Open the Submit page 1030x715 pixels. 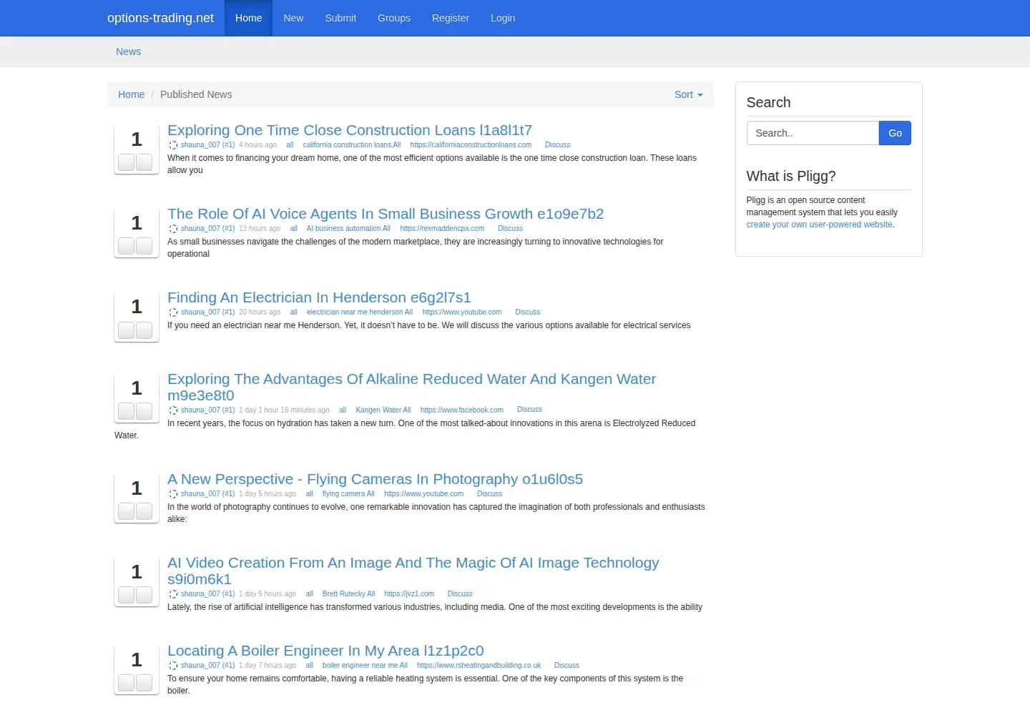340,18
